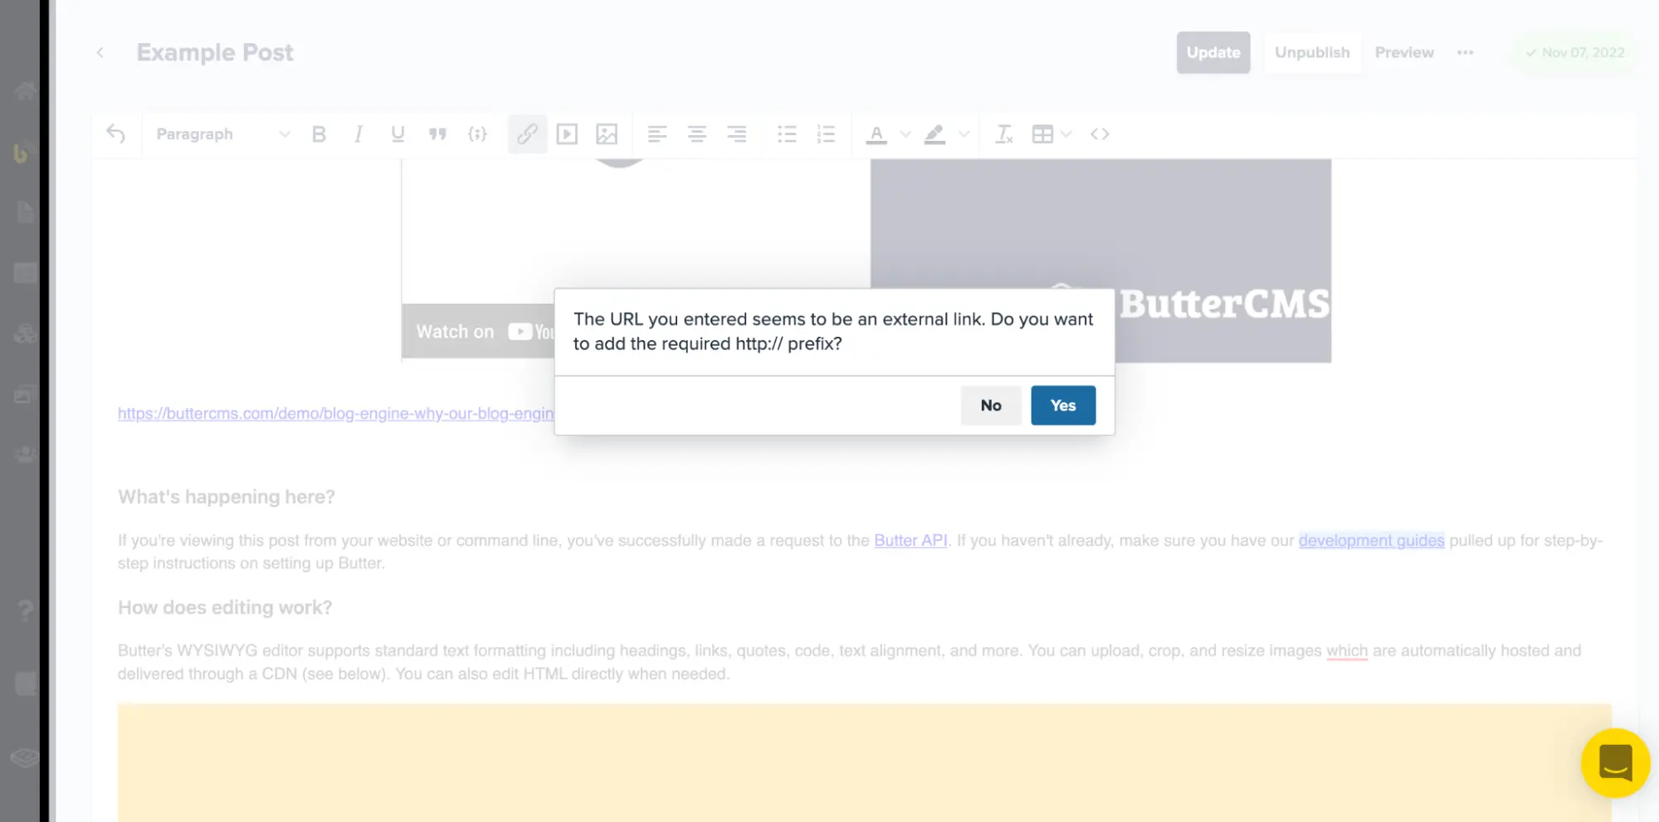
Task: Open the HTML source code view
Action: tap(1100, 134)
